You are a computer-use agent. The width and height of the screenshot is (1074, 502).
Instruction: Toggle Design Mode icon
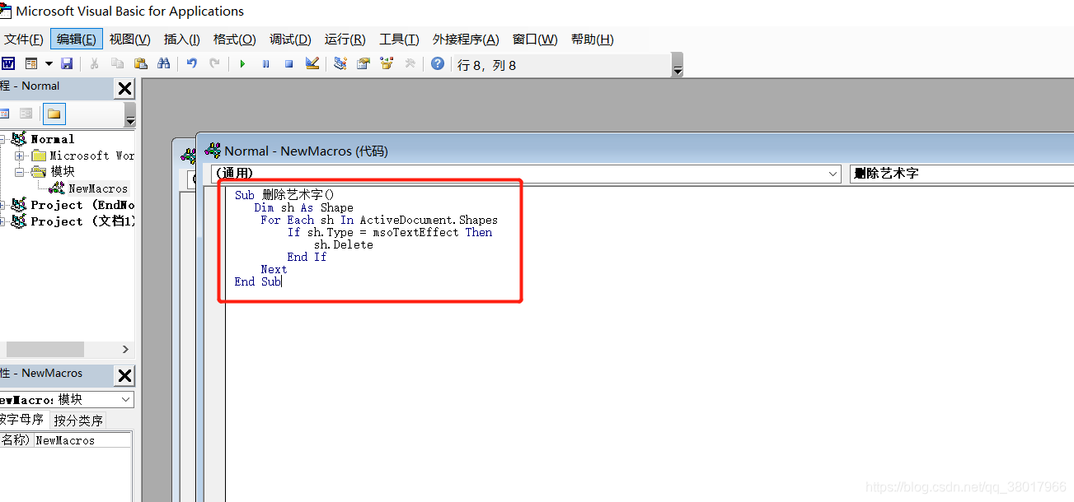pyautogui.click(x=312, y=63)
